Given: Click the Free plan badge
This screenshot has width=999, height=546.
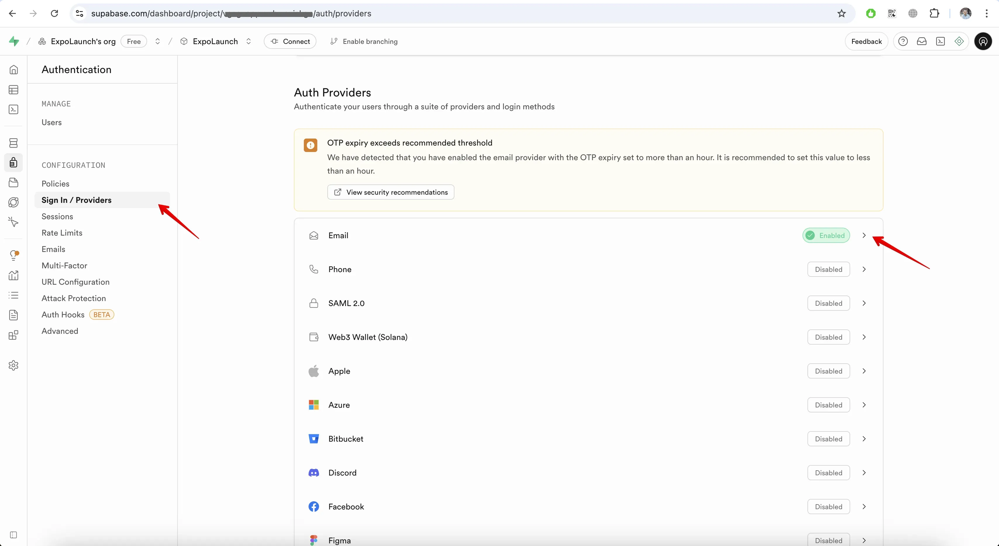Looking at the screenshot, I should (134, 42).
